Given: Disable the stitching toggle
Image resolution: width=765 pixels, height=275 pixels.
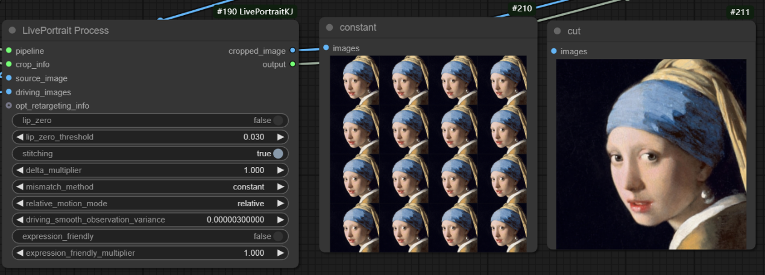Looking at the screenshot, I should click(x=277, y=154).
